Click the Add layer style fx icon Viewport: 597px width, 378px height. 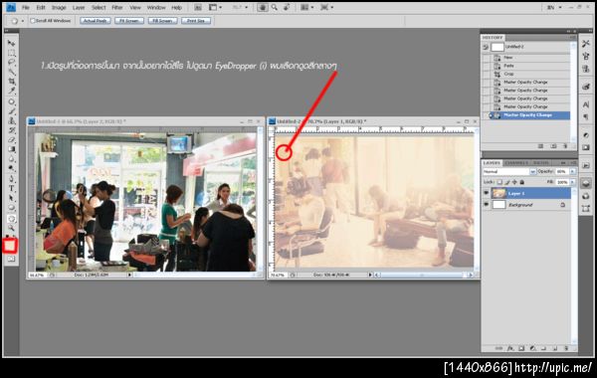tap(510, 348)
